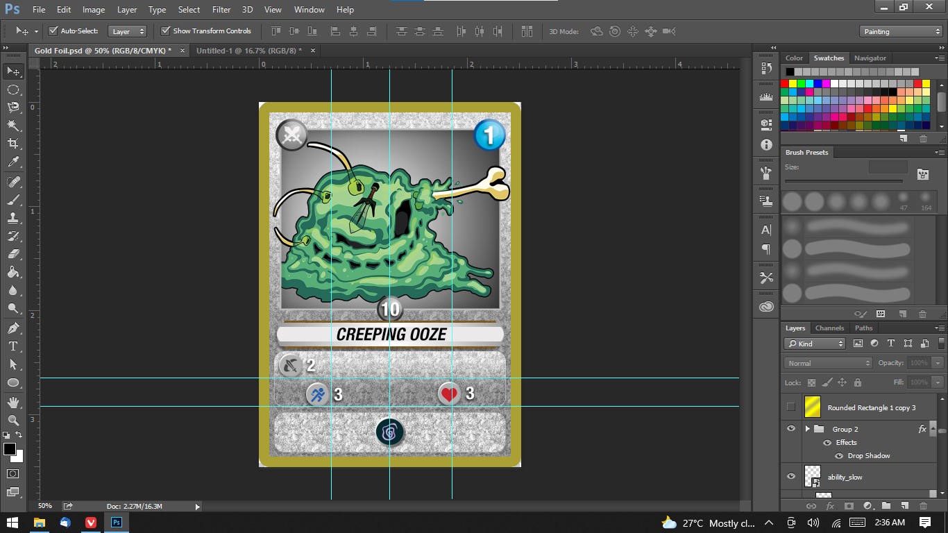
Task: Create a new layer
Action: pos(904,506)
